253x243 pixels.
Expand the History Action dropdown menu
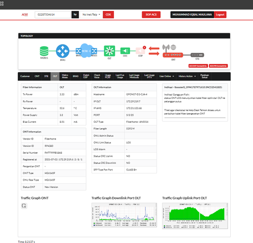coord(187,76)
